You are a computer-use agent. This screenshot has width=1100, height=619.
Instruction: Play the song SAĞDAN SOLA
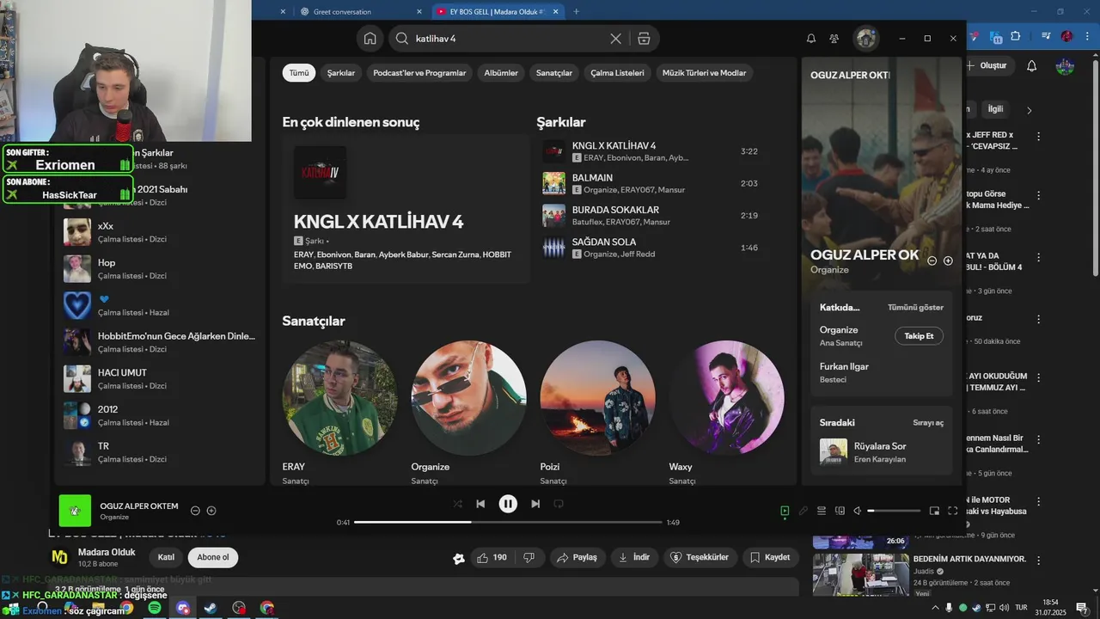pos(650,248)
